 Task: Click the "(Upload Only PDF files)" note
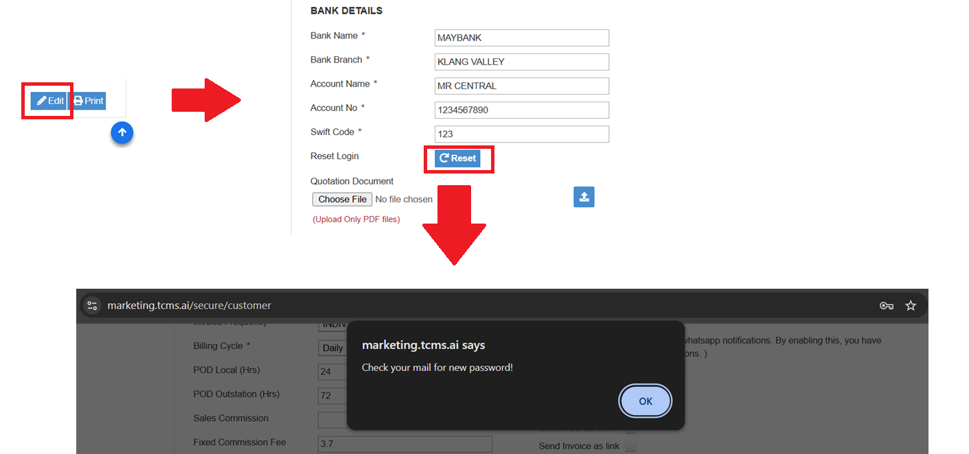(x=356, y=219)
